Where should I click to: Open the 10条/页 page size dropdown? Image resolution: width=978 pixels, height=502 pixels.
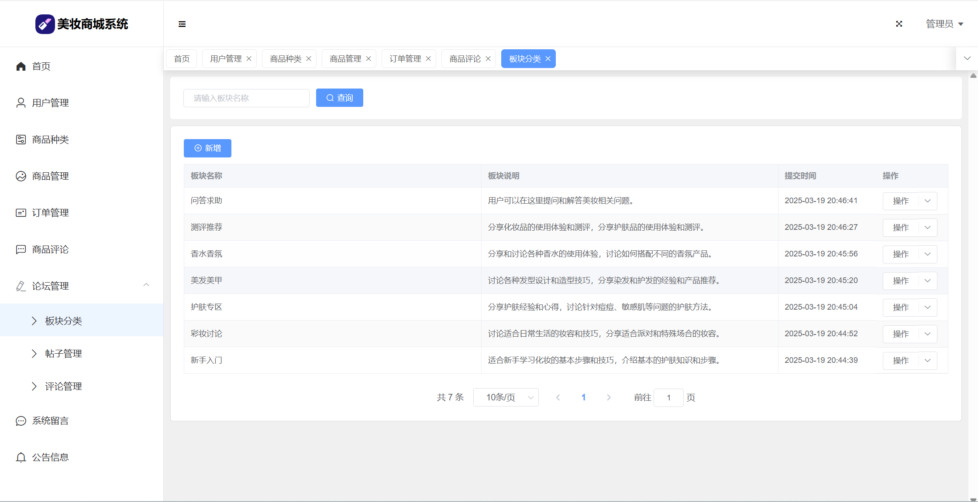(506, 397)
